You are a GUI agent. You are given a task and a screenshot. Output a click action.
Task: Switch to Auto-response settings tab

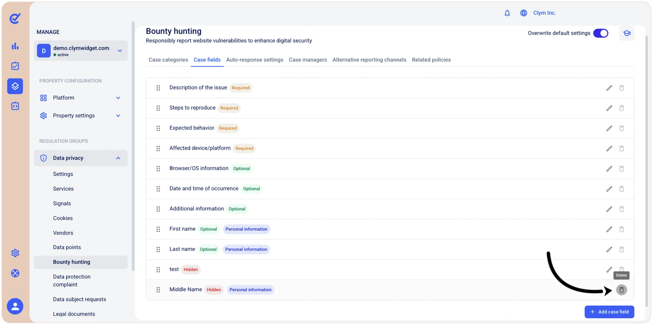pos(254,60)
